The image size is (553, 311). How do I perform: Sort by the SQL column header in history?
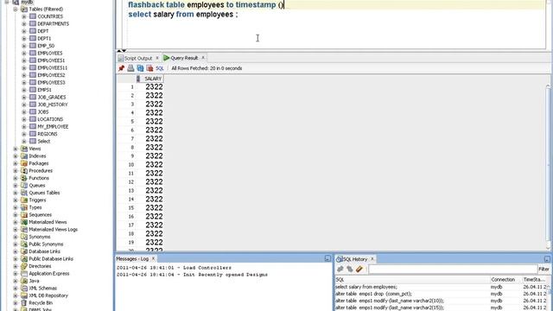coord(412,279)
